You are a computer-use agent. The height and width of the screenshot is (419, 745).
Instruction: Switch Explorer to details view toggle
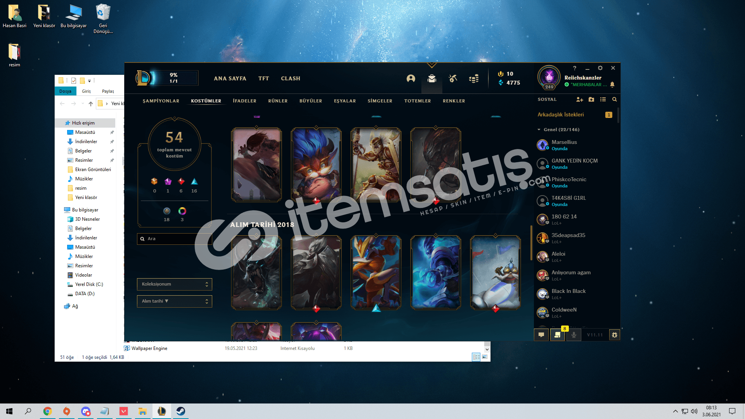click(476, 357)
